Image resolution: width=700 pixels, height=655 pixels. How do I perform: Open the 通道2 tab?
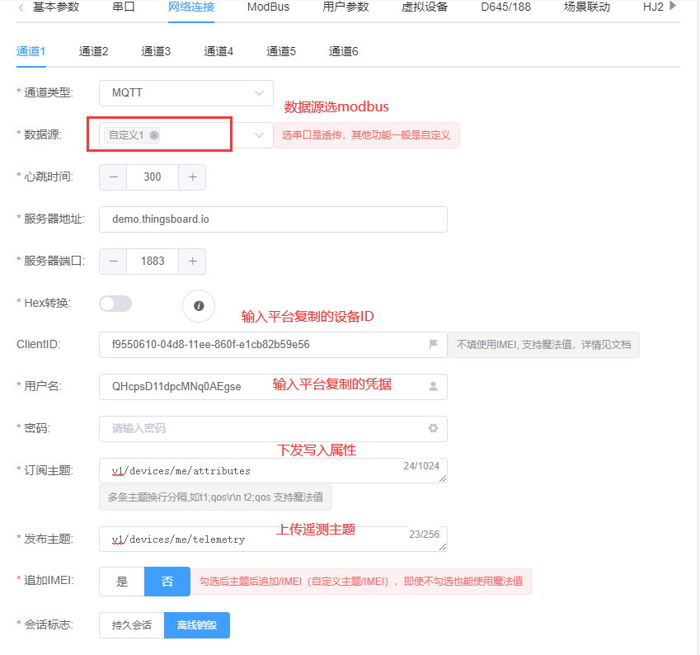94,51
